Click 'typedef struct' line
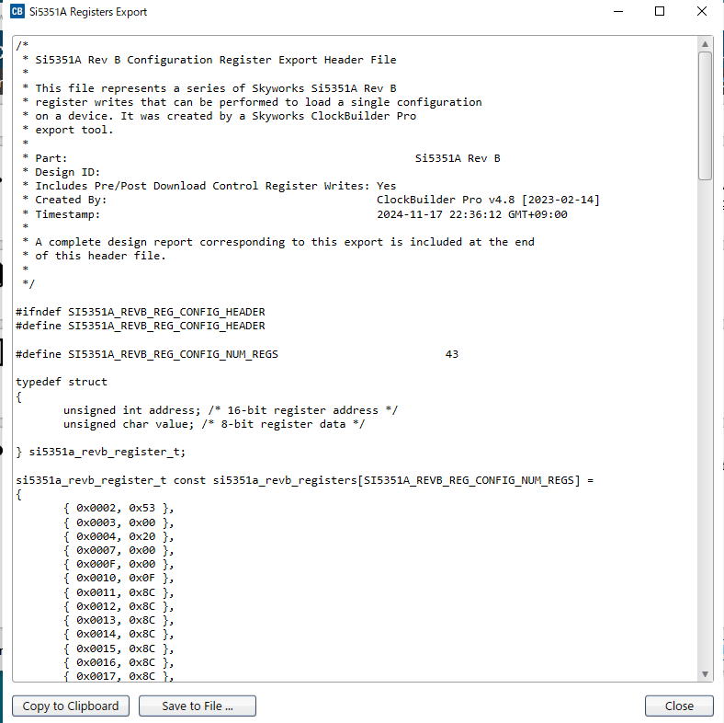Viewport: 724px width, 723px height. [62, 382]
